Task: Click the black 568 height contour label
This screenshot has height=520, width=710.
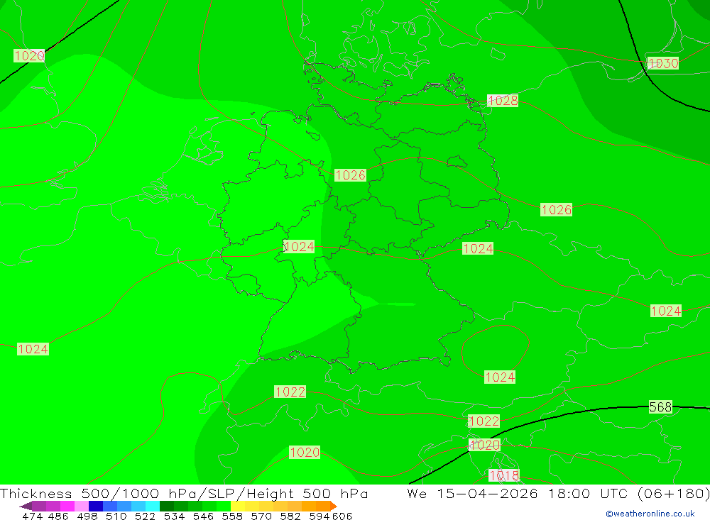Action: [x=660, y=407]
